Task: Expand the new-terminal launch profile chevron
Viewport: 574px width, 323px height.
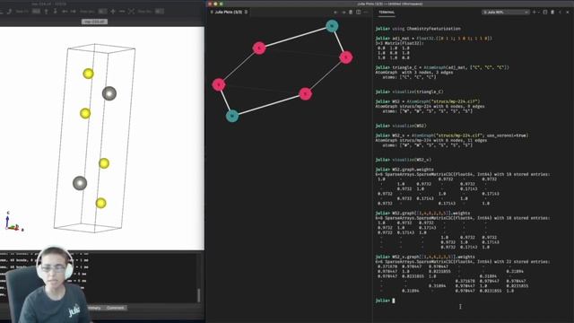Action: point(539,12)
